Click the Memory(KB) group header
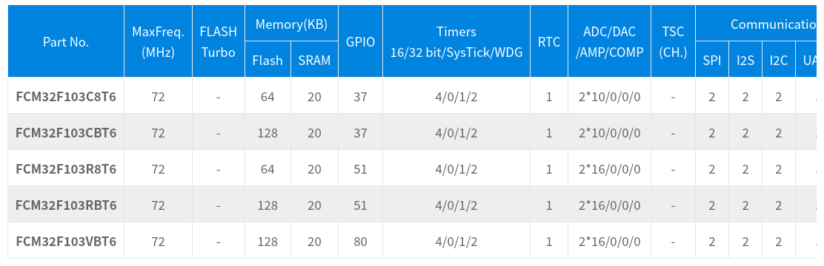 (292, 24)
